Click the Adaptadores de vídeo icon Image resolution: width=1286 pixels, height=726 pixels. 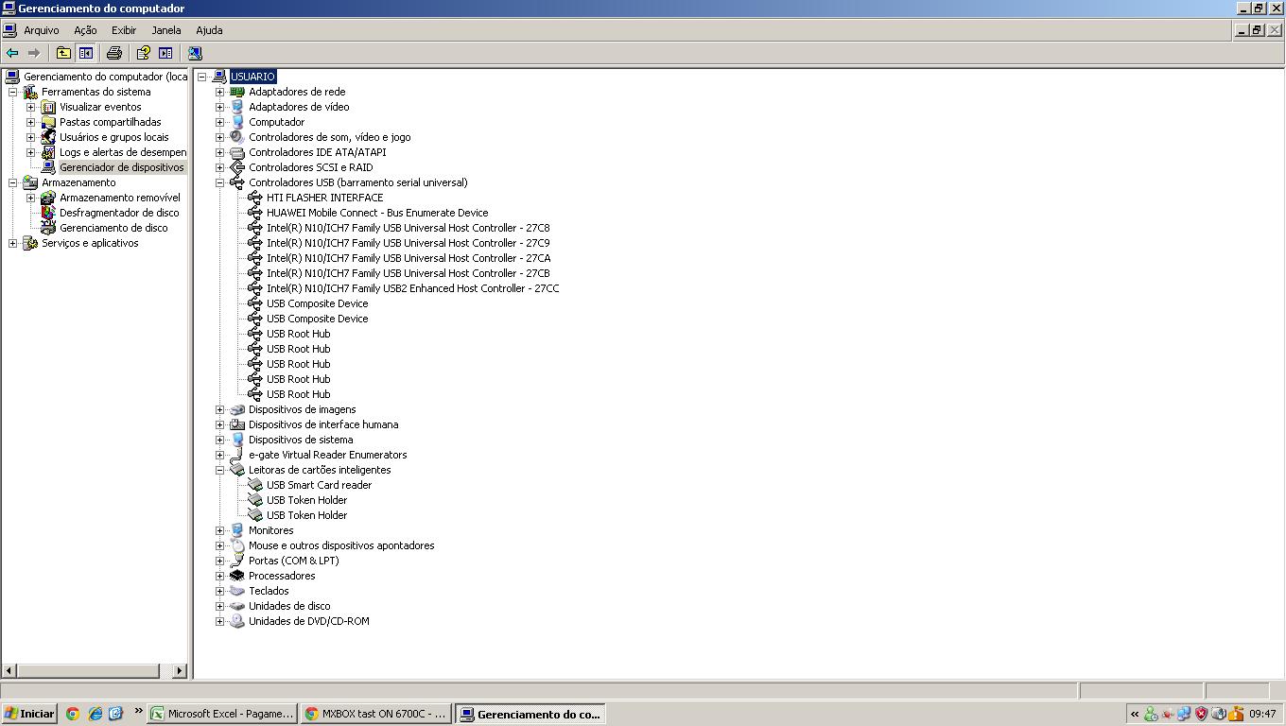click(237, 107)
